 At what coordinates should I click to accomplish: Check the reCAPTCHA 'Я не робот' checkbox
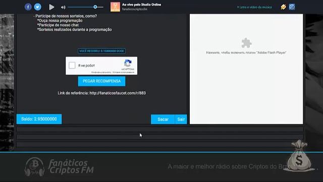coord(72,65)
